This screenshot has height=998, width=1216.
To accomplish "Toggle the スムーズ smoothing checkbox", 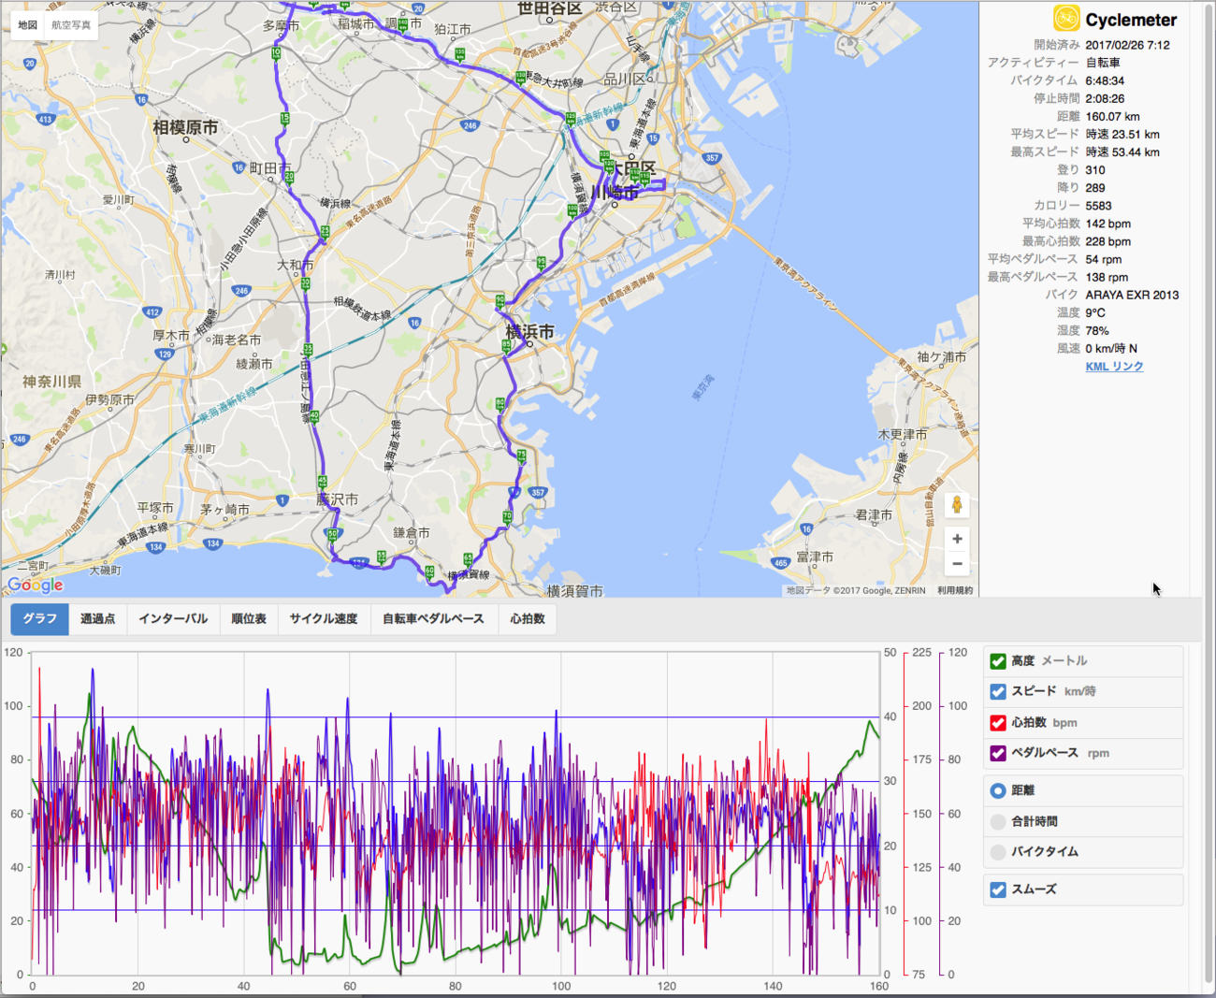I will point(998,890).
